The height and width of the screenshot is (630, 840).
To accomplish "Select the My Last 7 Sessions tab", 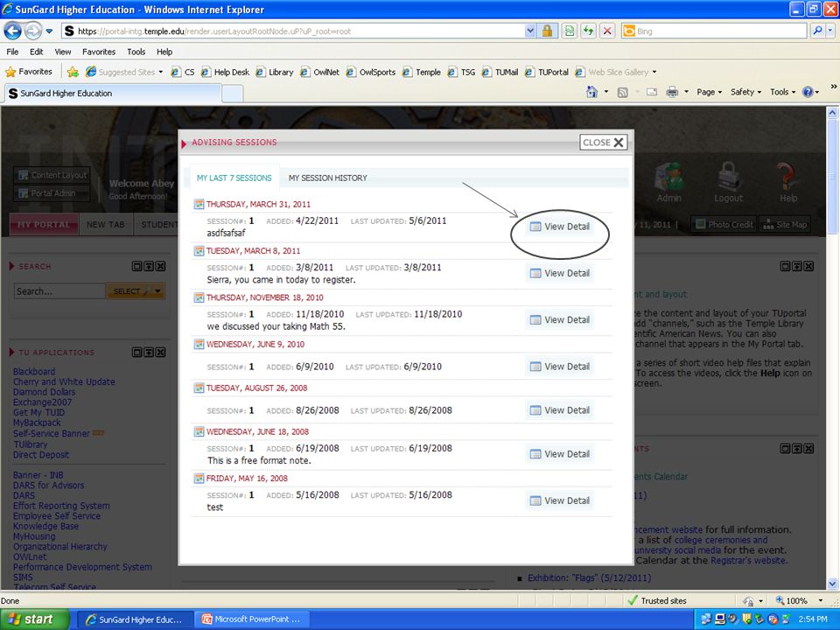I will point(234,178).
